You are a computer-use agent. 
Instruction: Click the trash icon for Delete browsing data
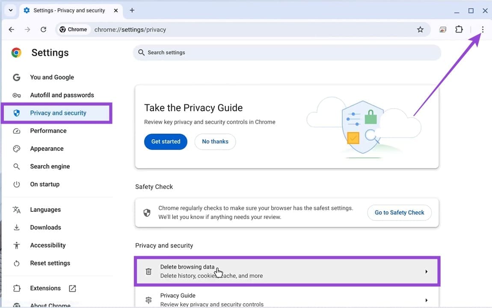pyautogui.click(x=148, y=271)
